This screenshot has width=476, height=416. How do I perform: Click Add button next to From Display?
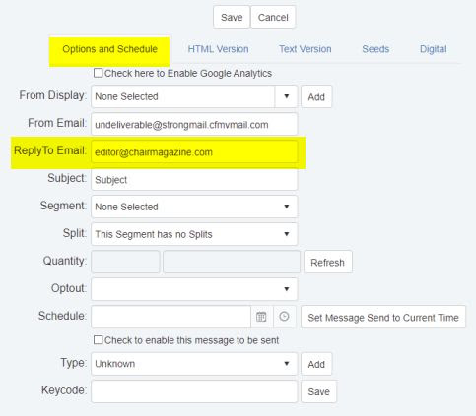316,96
